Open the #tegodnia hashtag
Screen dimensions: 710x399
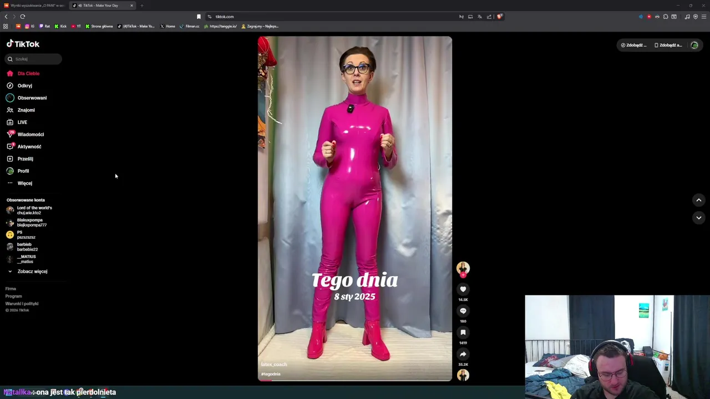point(271,374)
